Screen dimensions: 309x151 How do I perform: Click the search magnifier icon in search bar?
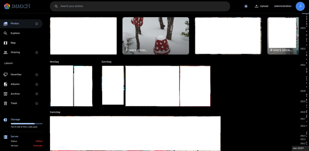click(x=56, y=6)
